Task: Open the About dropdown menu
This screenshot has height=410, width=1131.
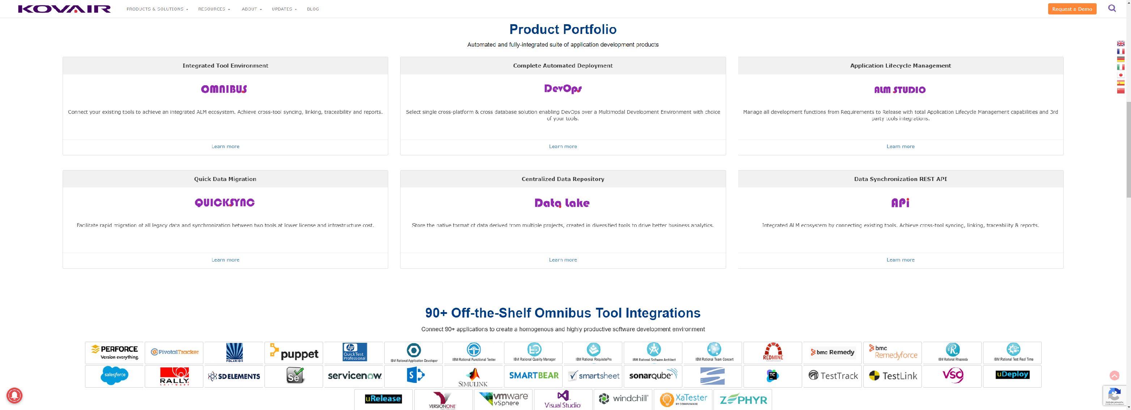Action: [251, 9]
